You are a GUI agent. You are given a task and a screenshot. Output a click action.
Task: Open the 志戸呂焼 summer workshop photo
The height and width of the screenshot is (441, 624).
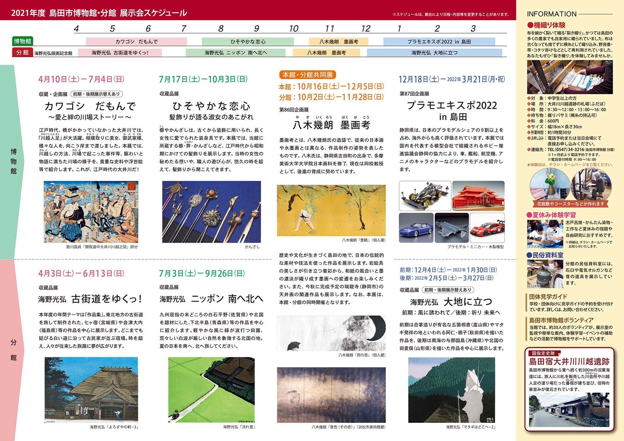click(545, 234)
